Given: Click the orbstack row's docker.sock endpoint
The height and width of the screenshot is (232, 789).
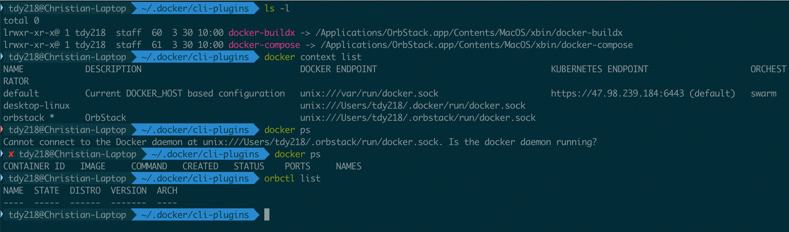Looking at the screenshot, I should pos(418,118).
